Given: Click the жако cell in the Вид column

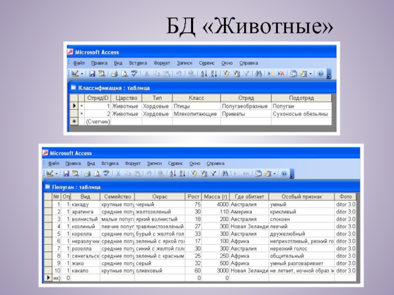Looking at the screenshot, I should (x=85, y=264).
